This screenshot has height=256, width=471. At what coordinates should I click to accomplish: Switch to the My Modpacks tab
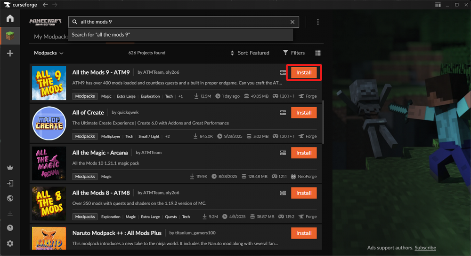[x=51, y=37]
